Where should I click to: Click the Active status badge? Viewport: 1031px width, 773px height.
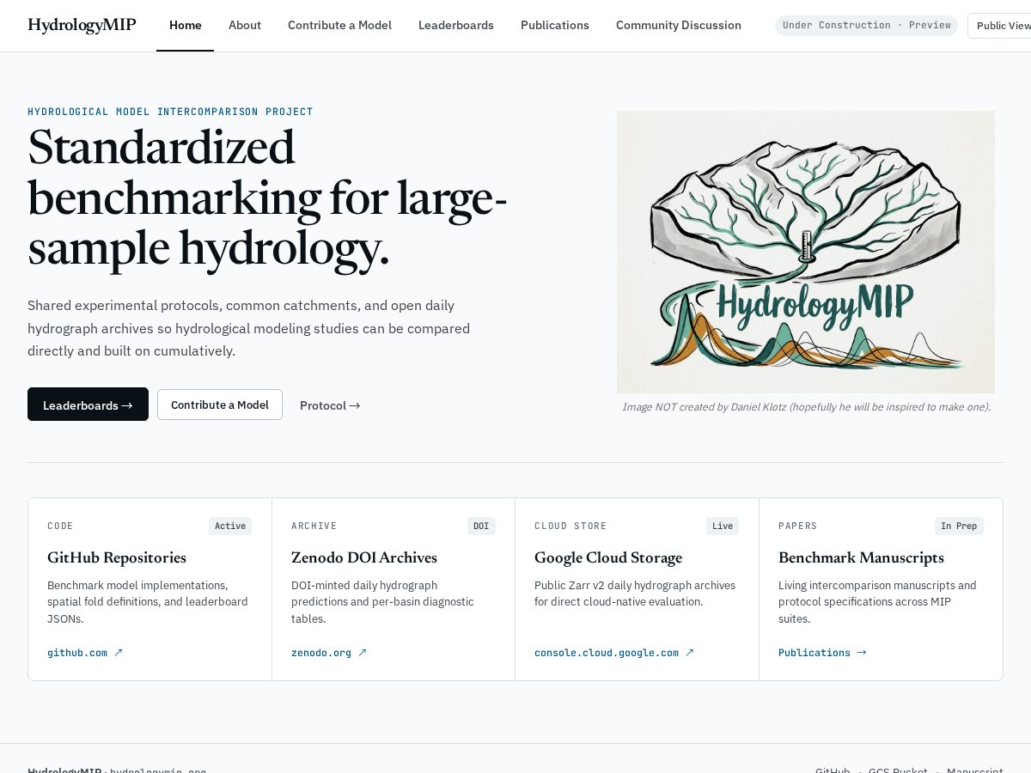[x=230, y=526]
